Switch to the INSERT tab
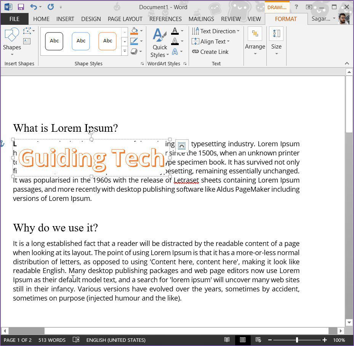This screenshot has height=346, width=354. coord(65,19)
